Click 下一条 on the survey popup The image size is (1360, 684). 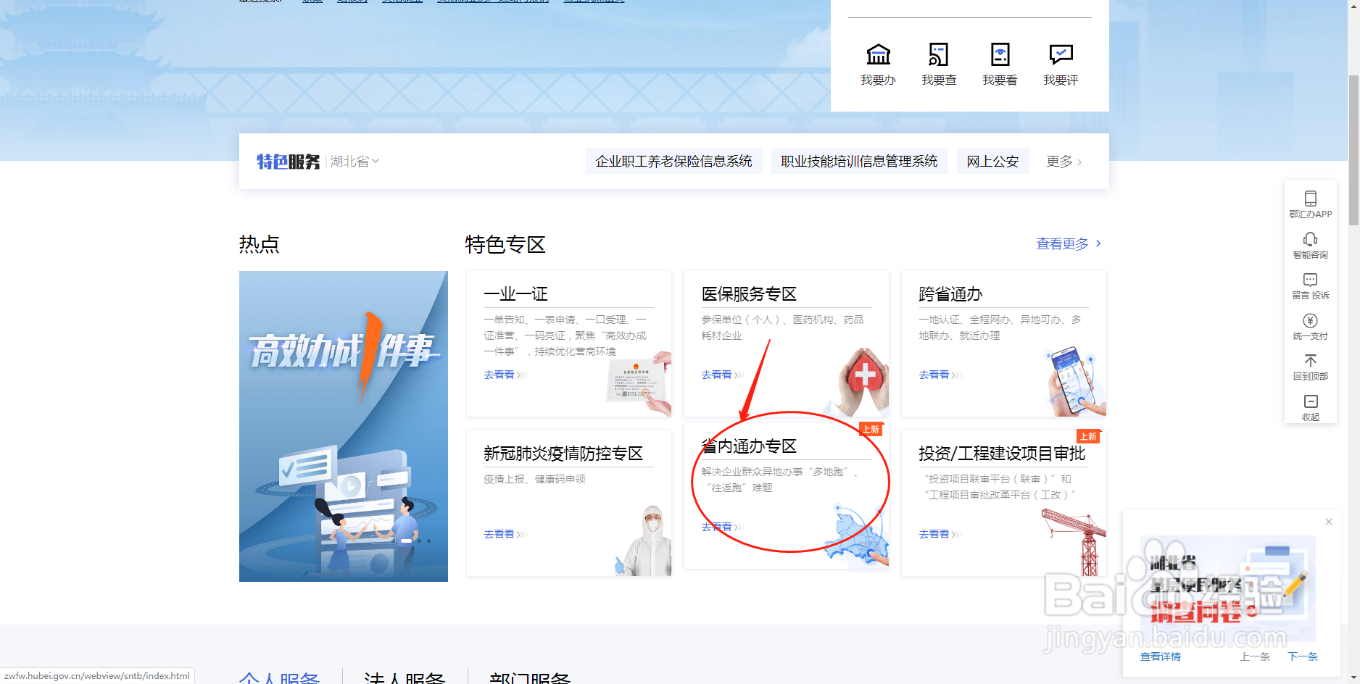coord(1303,656)
